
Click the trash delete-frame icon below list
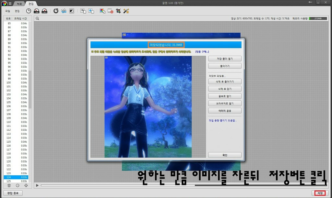coord(9,185)
